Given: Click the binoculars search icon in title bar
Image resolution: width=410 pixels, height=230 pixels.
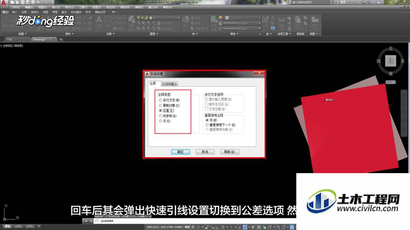Looking at the screenshot, I should [332, 2].
